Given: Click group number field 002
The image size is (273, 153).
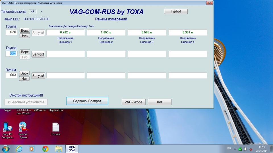Looking at the screenshot, I should click(11, 54).
